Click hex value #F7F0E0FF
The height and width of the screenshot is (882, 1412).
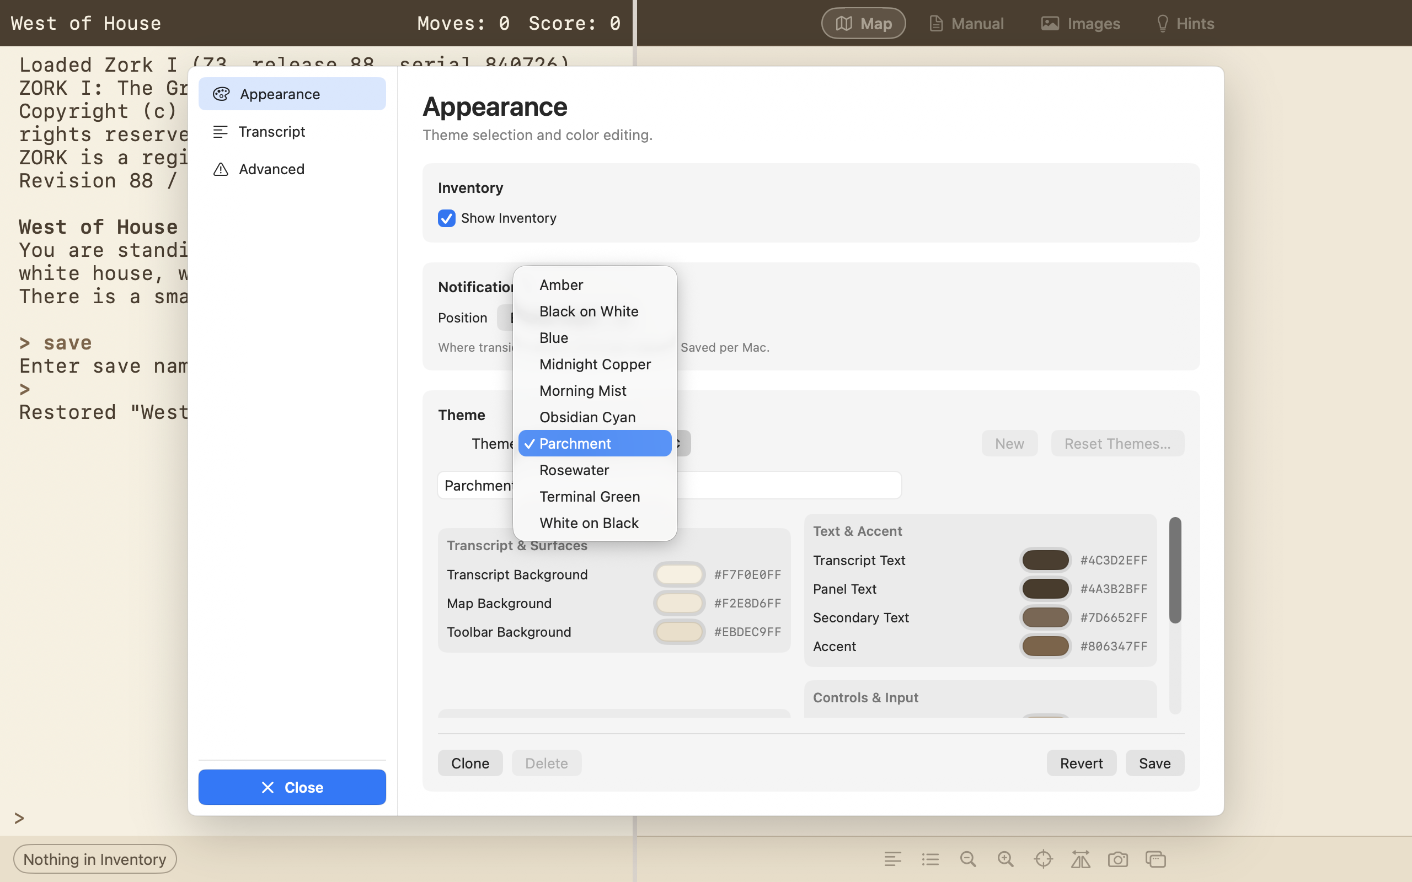tap(747, 574)
